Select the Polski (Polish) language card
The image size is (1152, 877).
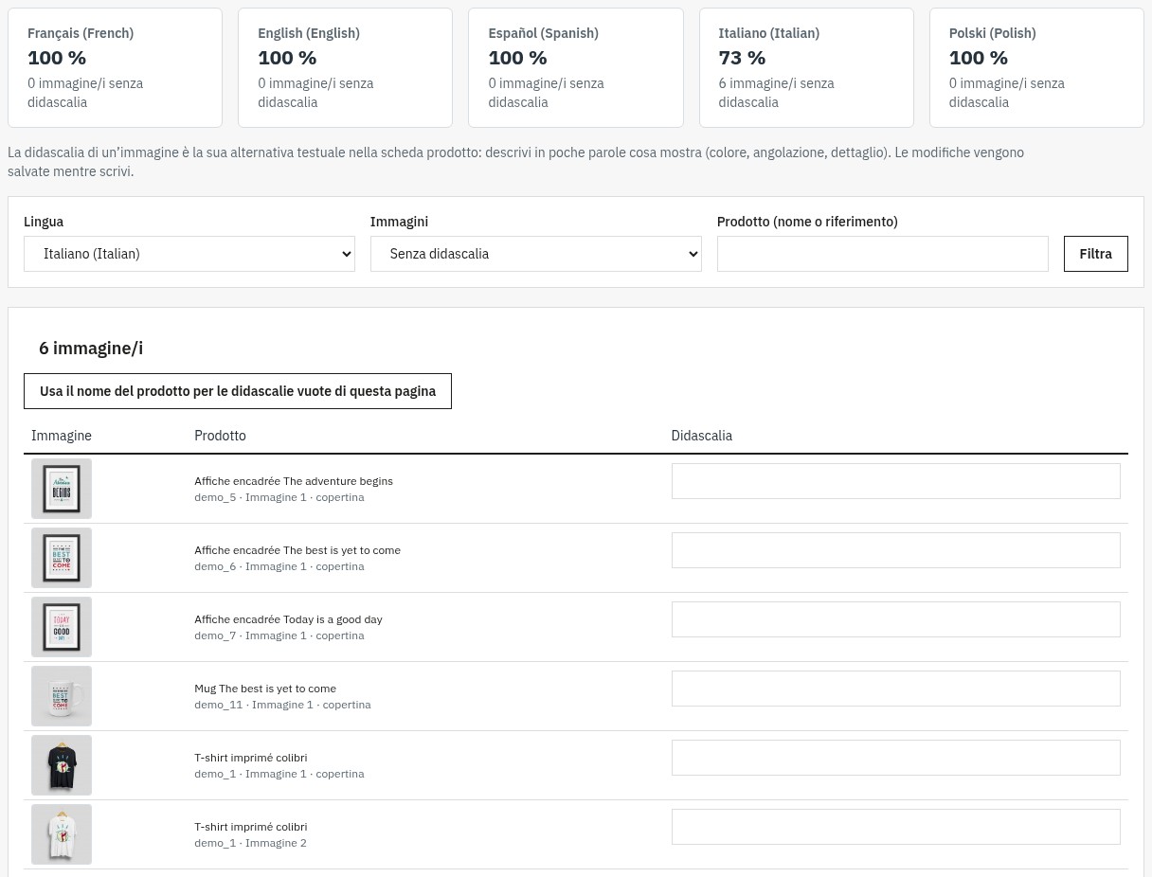click(x=1036, y=68)
